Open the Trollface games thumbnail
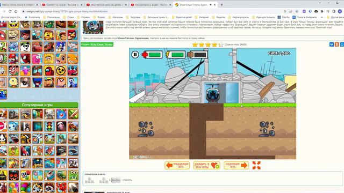Viewport: 344px width, 193px height. coord(13,35)
